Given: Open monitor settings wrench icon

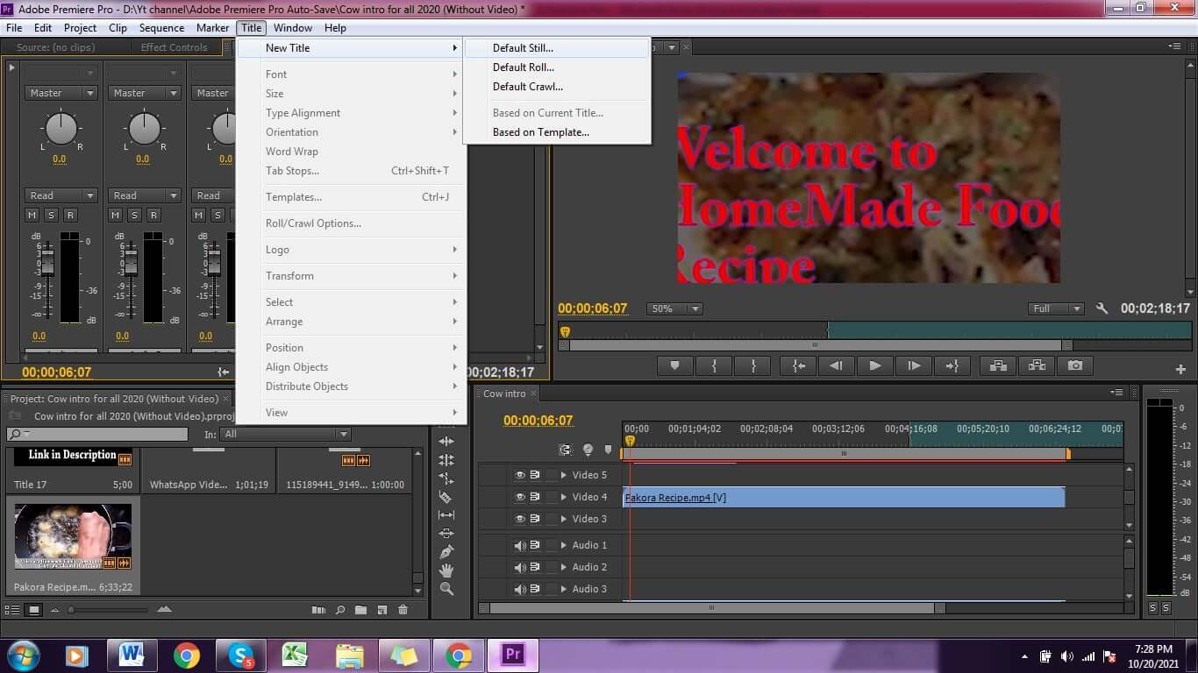Looking at the screenshot, I should (1102, 308).
